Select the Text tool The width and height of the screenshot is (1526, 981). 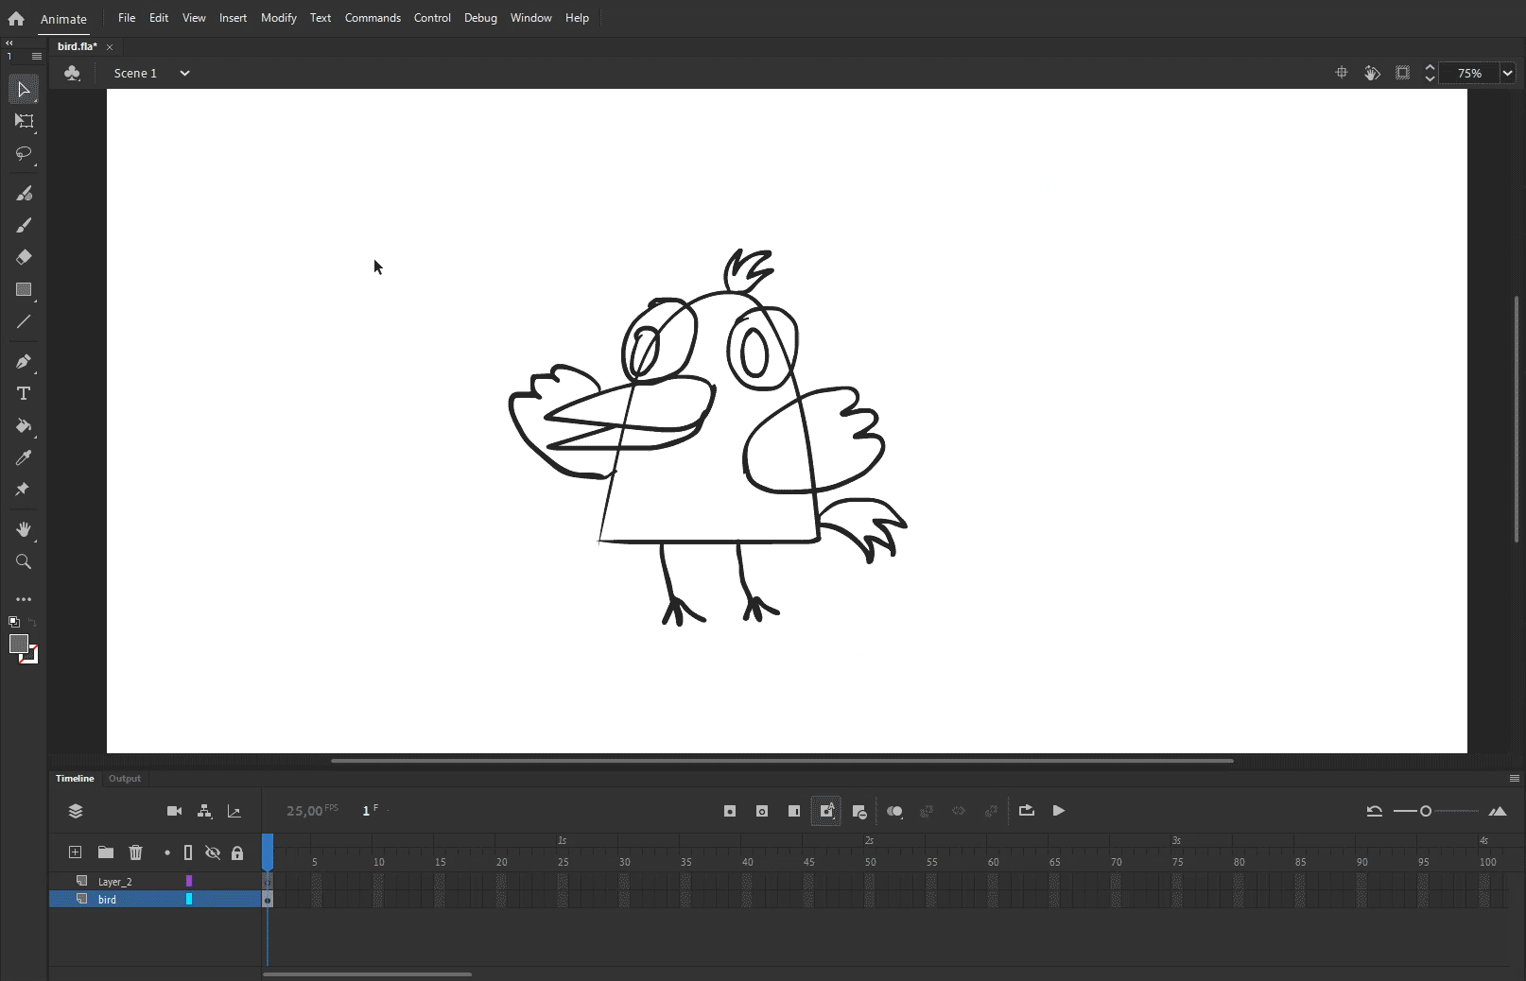pyautogui.click(x=24, y=393)
